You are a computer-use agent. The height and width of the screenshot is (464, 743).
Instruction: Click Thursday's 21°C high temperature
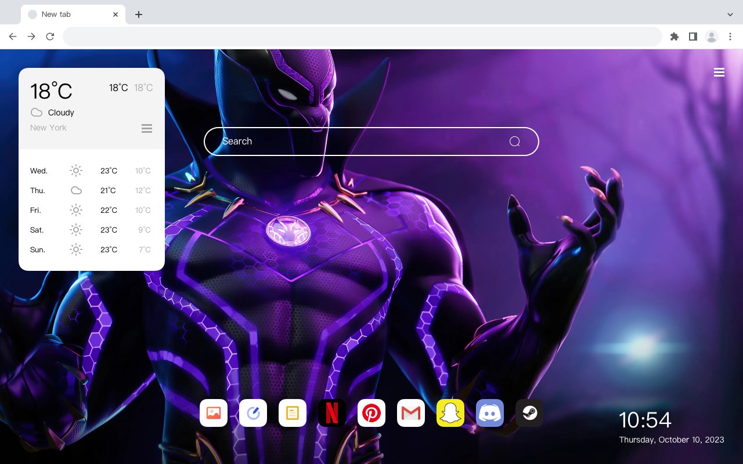[109, 190]
